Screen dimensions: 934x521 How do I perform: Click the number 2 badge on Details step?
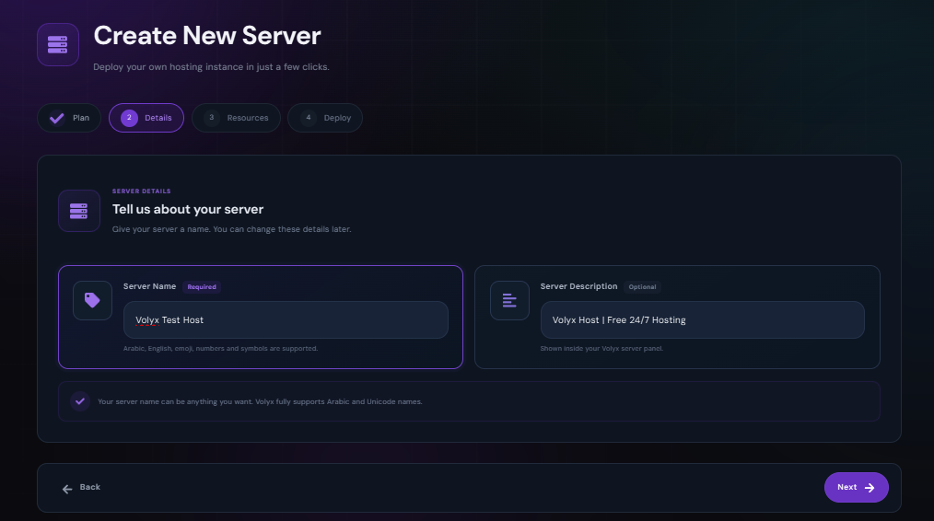[129, 118]
